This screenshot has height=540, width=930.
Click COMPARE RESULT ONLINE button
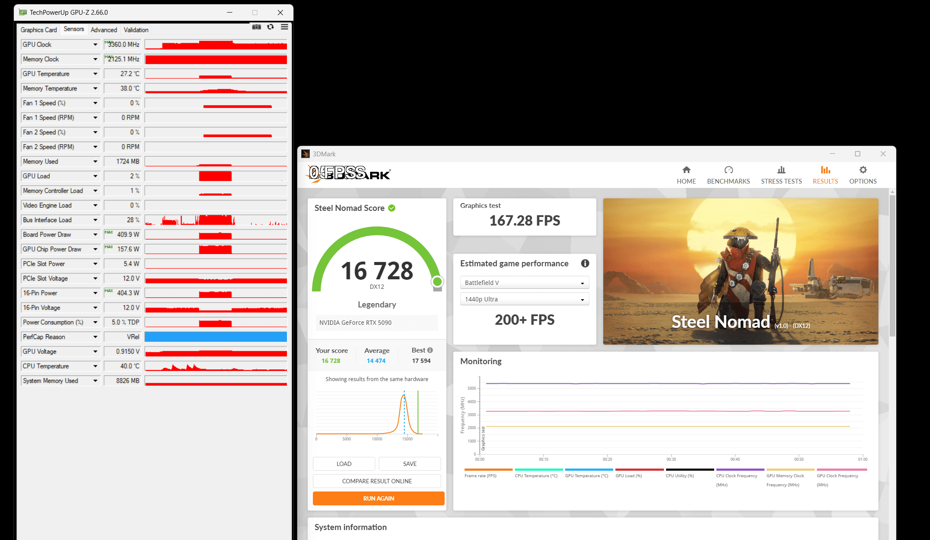tap(377, 481)
